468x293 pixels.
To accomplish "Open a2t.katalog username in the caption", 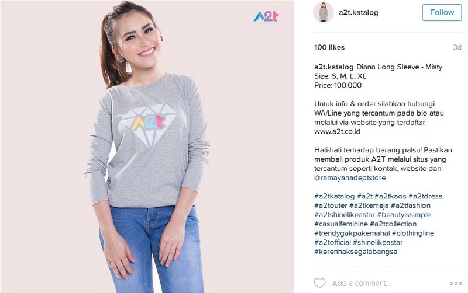I will [333, 67].
